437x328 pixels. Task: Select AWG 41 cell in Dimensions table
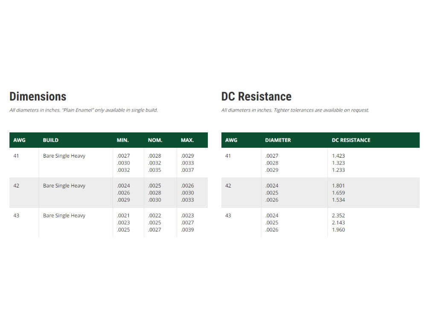(x=16, y=156)
